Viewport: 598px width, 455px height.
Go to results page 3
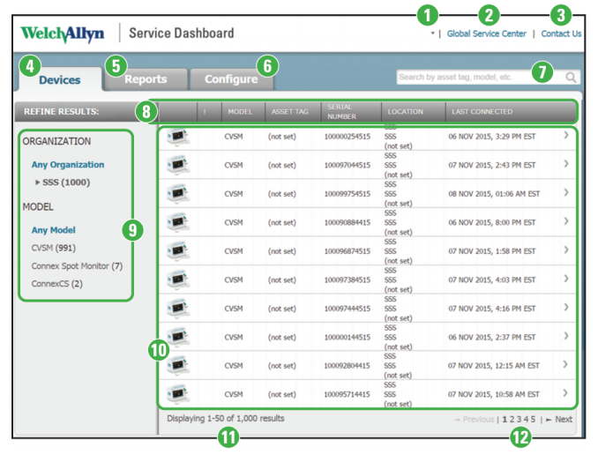[519, 419]
